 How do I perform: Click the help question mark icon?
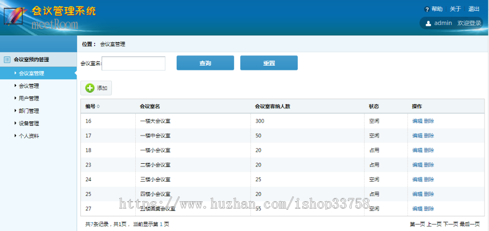click(x=427, y=10)
